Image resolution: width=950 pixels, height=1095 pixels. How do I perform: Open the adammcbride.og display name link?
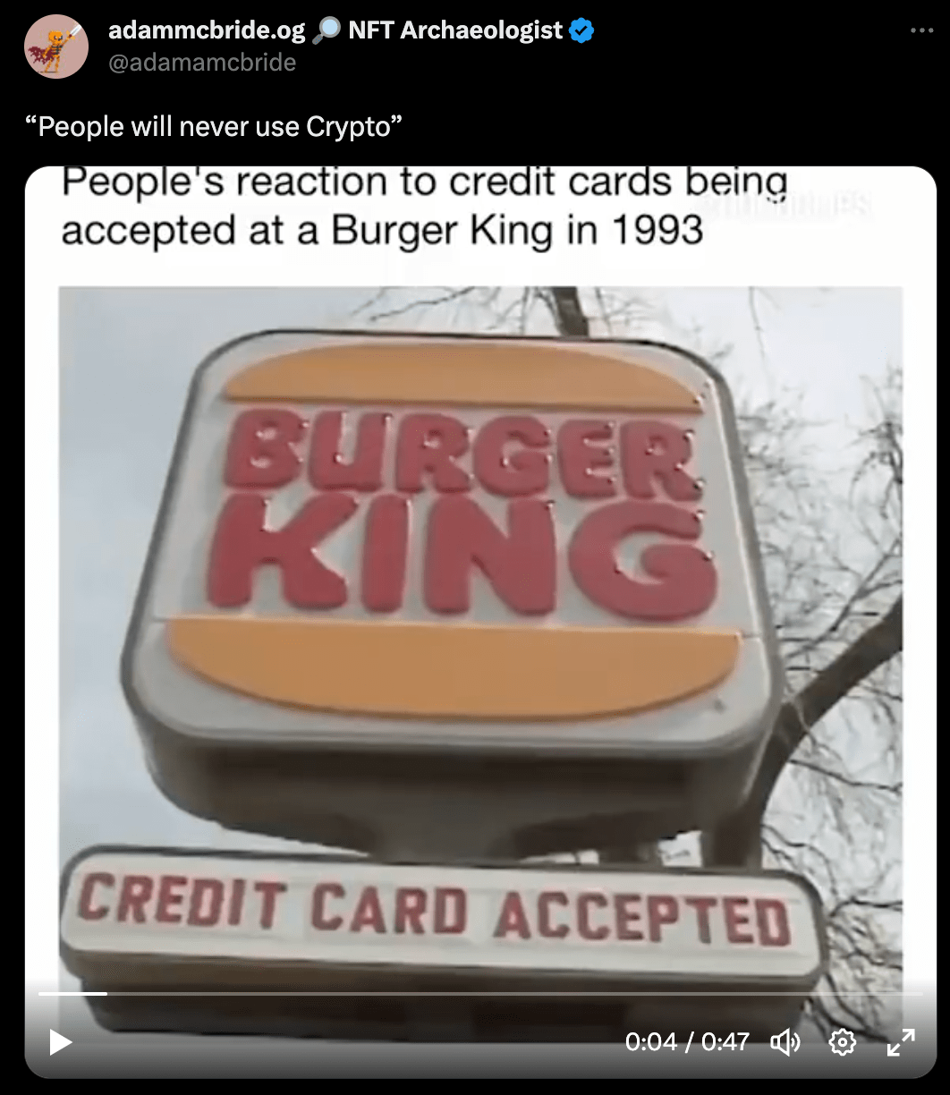point(207,30)
